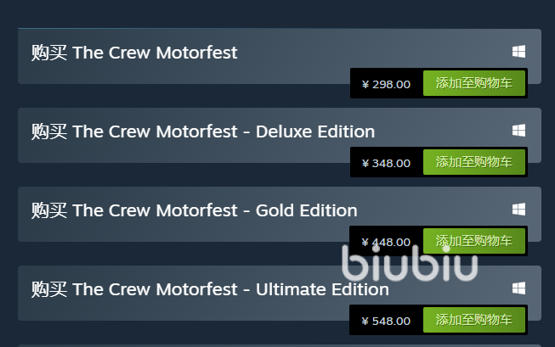Click the biubiu watermark logo
This screenshot has height=347, width=555.
point(410,264)
